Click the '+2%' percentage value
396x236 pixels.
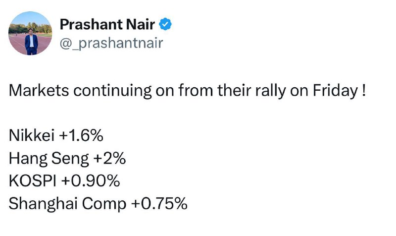tap(109, 158)
